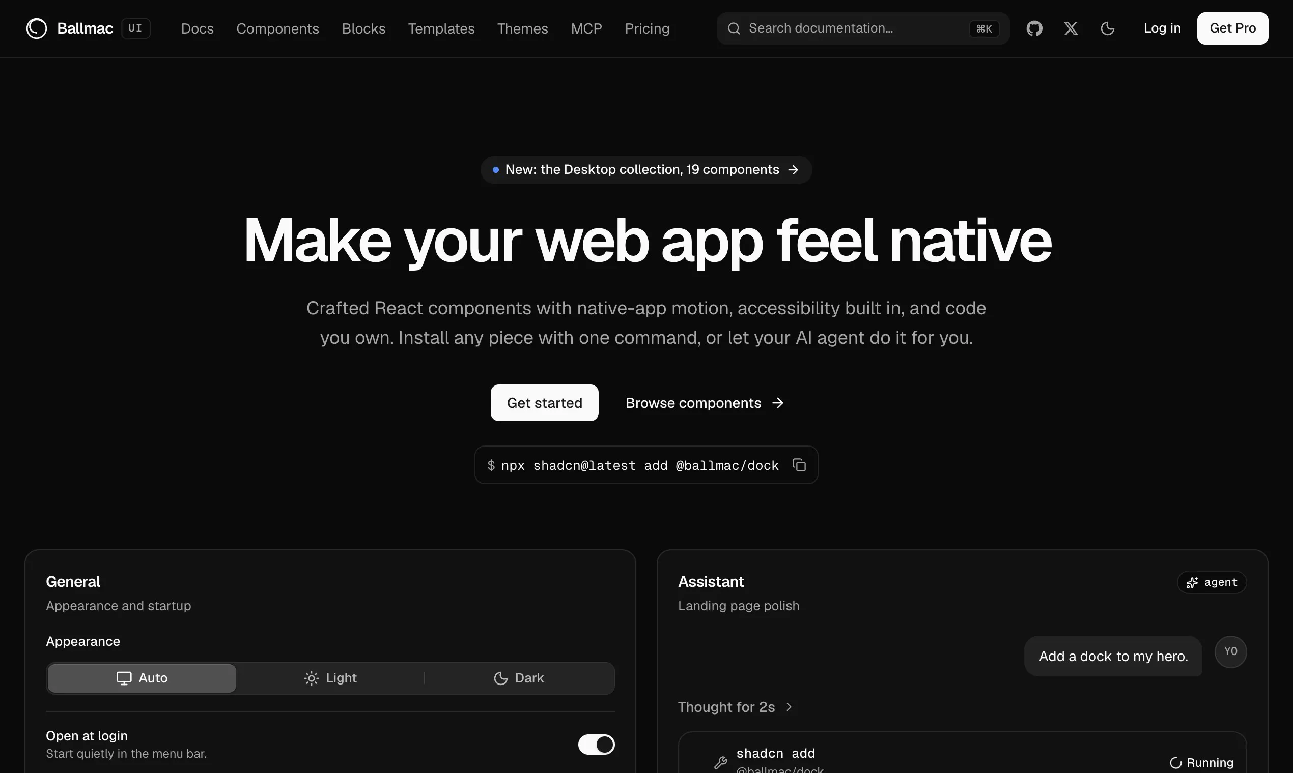Viewport: 1293px width, 773px height.
Task: Expand the Thought for 2s section
Action: (x=735, y=707)
